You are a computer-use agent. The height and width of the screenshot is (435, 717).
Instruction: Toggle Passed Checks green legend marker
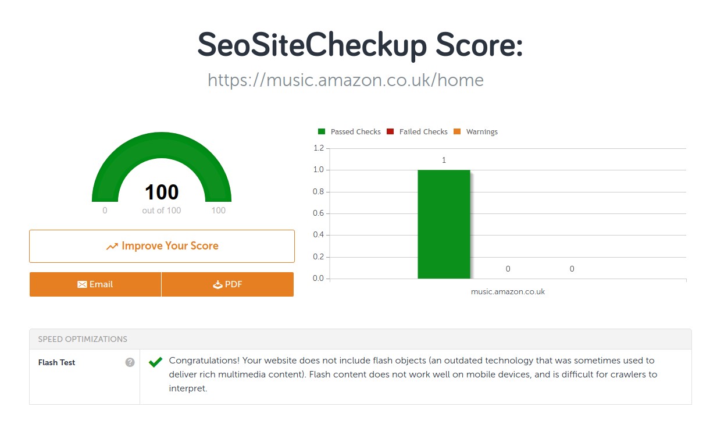coord(322,132)
